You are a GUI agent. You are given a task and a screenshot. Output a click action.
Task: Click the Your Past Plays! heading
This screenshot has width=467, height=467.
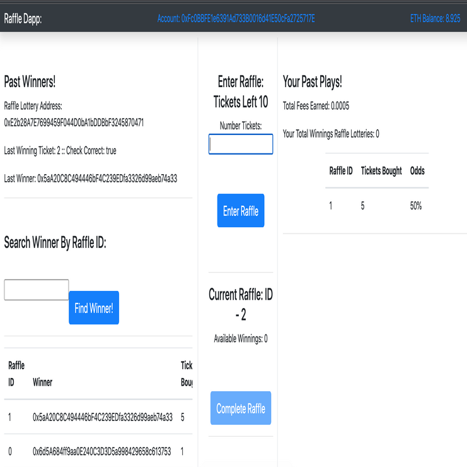coord(312,81)
